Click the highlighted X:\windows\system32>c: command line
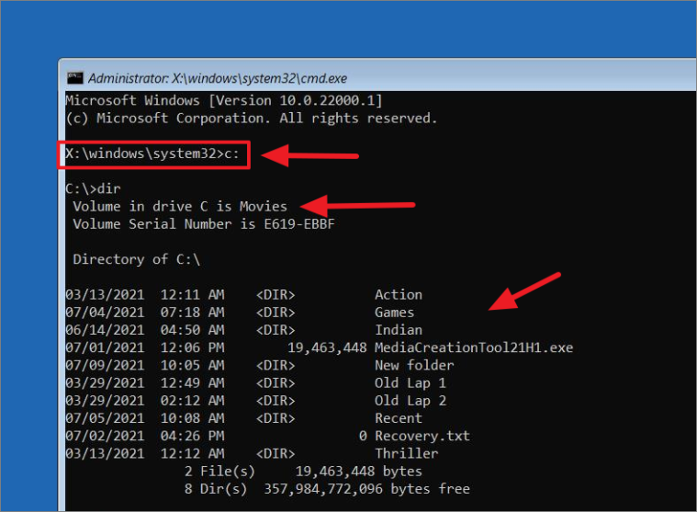The height and width of the screenshot is (512, 697). pos(153,154)
